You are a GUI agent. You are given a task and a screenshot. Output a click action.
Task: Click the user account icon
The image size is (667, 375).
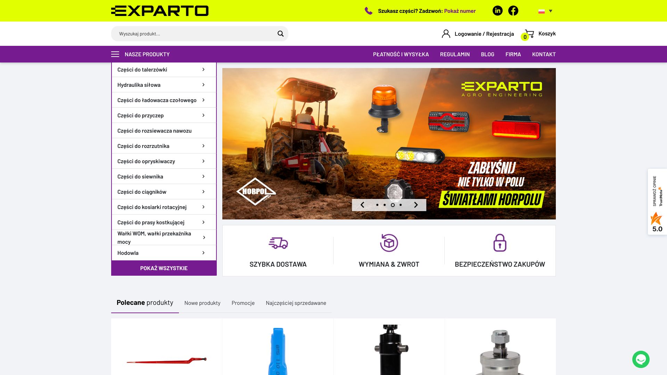pyautogui.click(x=446, y=34)
